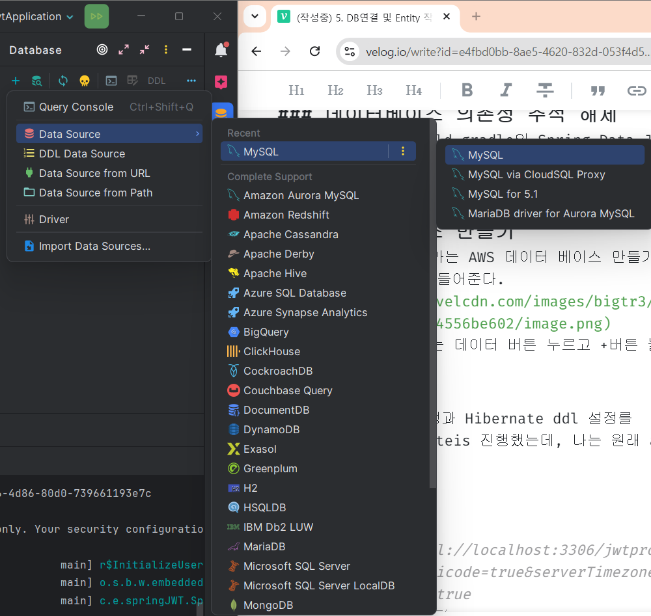
Task: Choose Data Source from Path
Action: pos(109,193)
